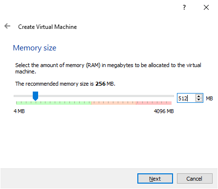
Task: Close the Create Virtual Machine dialog
Action: pos(206,7)
